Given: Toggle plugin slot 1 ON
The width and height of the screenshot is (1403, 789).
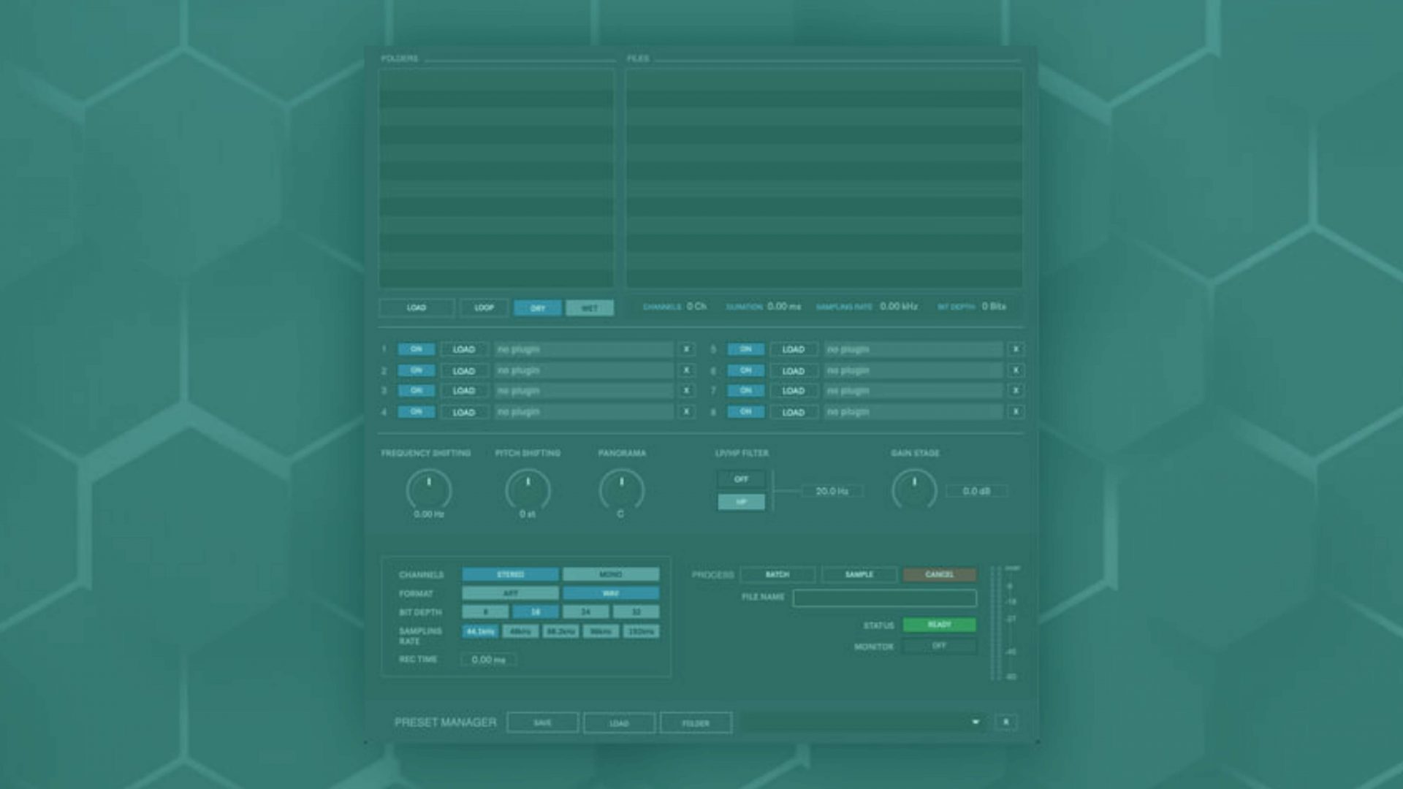Looking at the screenshot, I should coord(416,348).
